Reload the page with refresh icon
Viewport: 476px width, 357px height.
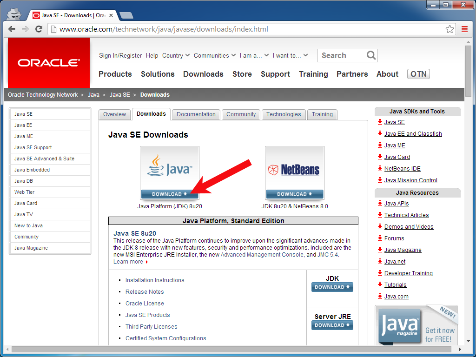pyautogui.click(x=39, y=29)
